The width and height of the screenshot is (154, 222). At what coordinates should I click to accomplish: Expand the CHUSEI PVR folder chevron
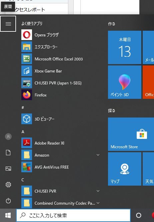pyautogui.click(x=98, y=191)
